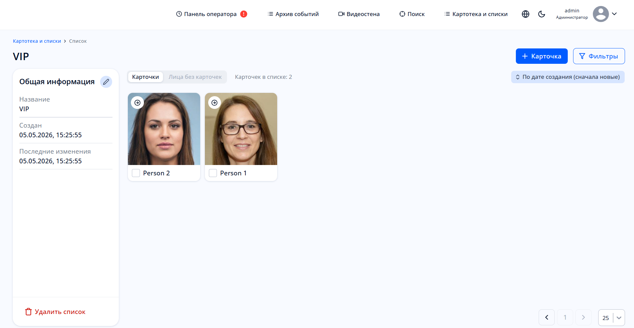Go to Видеостена
The image size is (634, 328).
(x=359, y=14)
